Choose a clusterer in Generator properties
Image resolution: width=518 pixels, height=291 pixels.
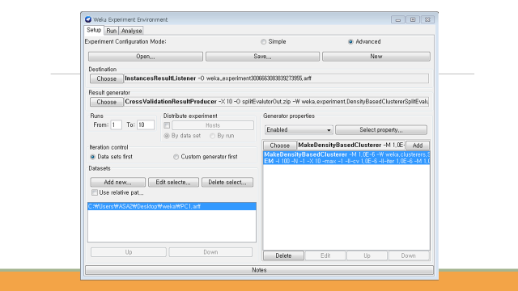(x=279, y=145)
